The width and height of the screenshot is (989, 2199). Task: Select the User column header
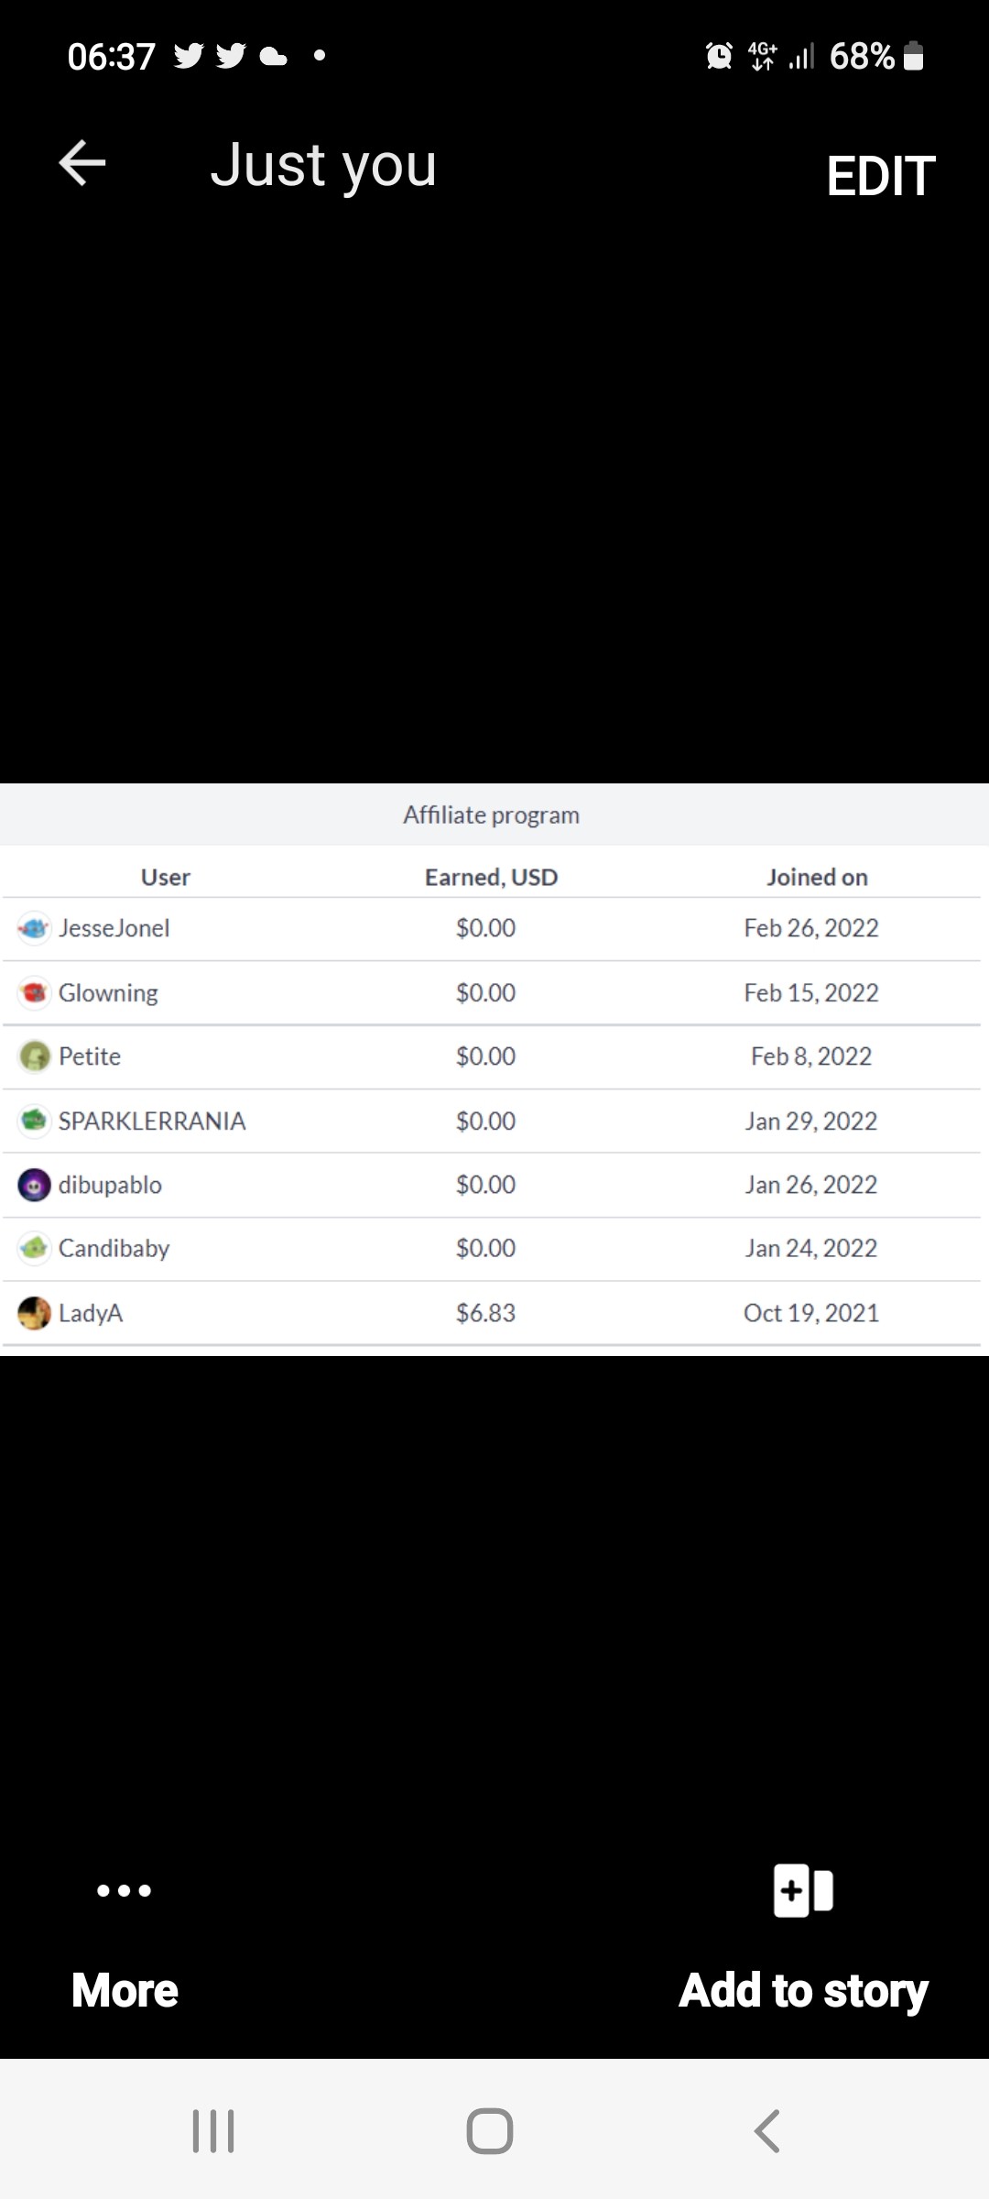[x=166, y=877]
